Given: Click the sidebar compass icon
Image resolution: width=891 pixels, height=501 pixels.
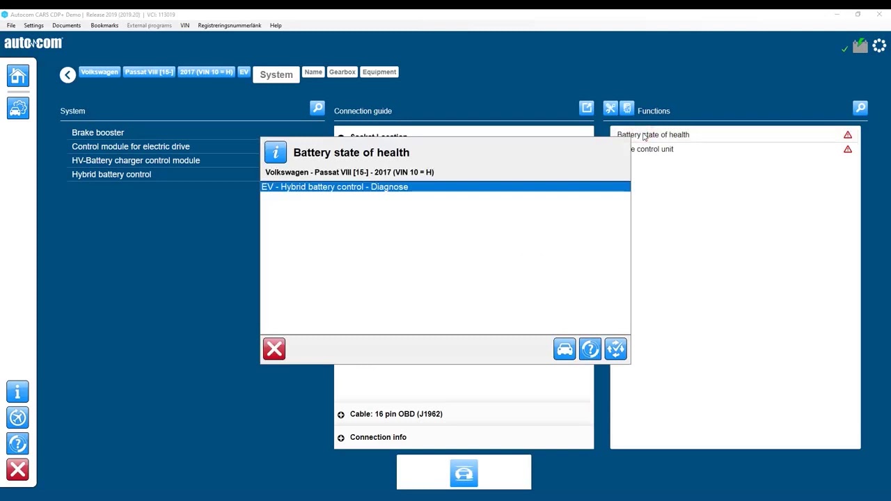Looking at the screenshot, I should 18,417.
